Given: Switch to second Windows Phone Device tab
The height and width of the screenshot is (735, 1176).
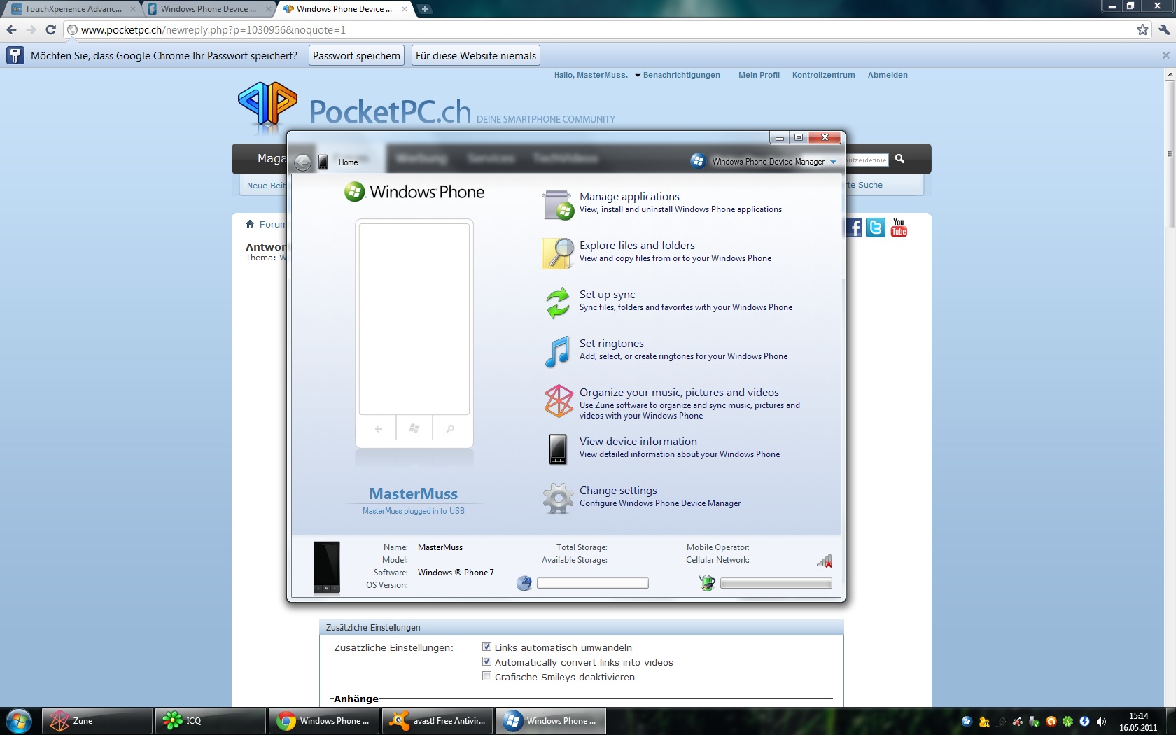Looking at the screenshot, I should (x=209, y=9).
